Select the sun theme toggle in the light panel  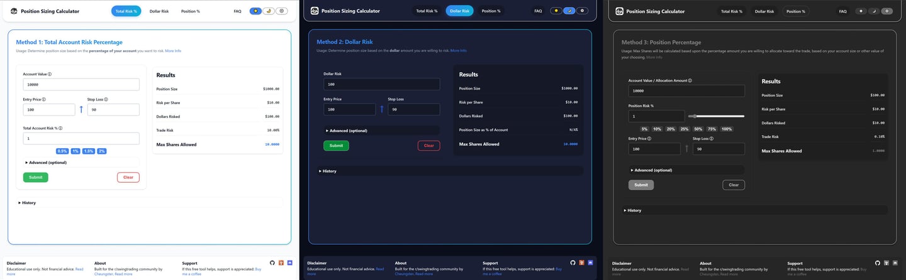coord(256,11)
